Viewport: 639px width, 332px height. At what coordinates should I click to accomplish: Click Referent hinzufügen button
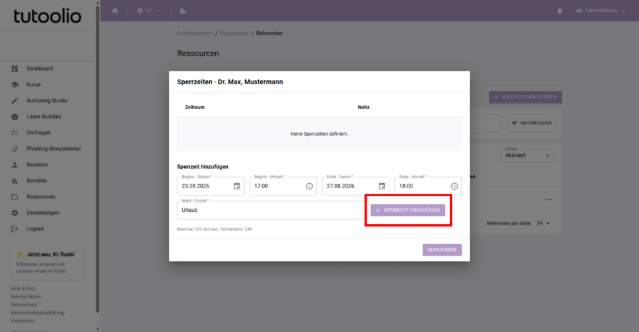pyautogui.click(x=525, y=97)
